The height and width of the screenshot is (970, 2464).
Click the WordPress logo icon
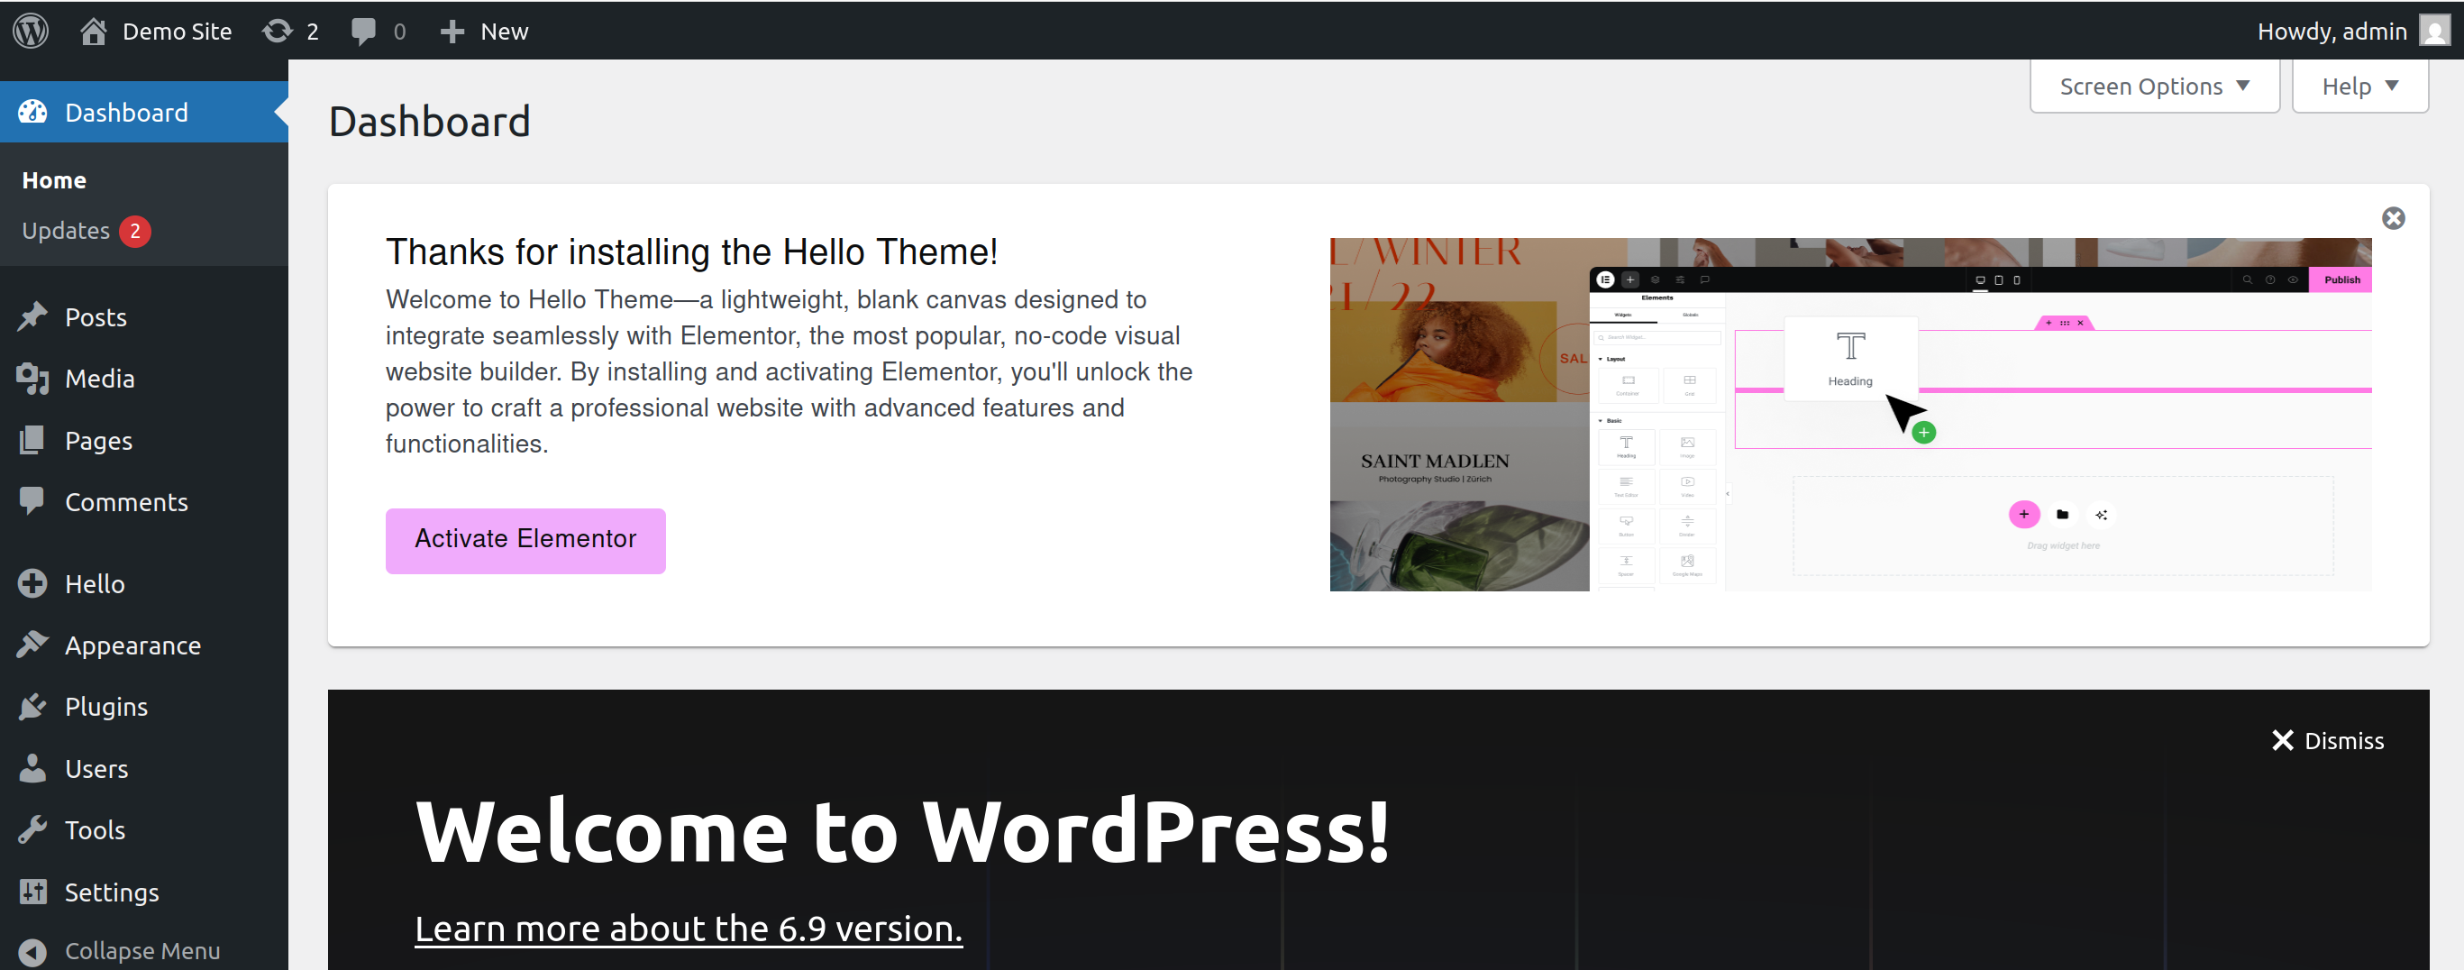pos(31,31)
